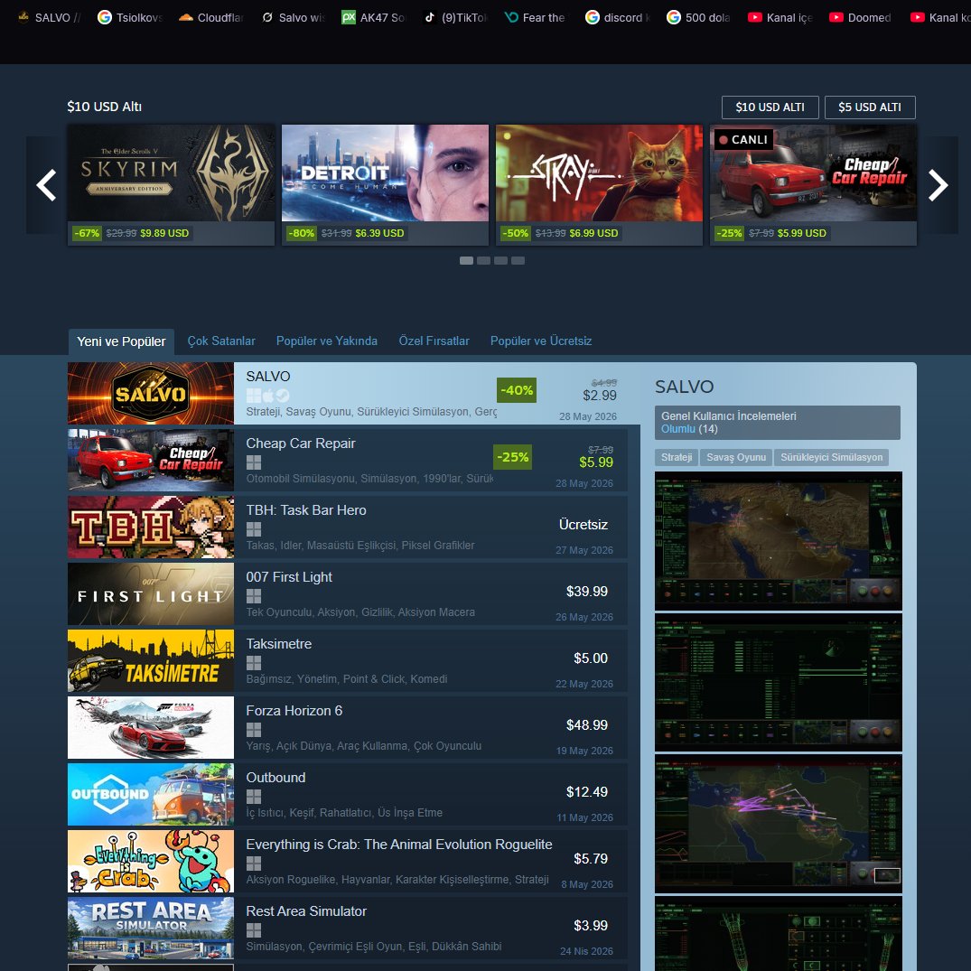The height and width of the screenshot is (971, 971).
Task: Click 007 First Light Windows icon
Action: coord(253,596)
